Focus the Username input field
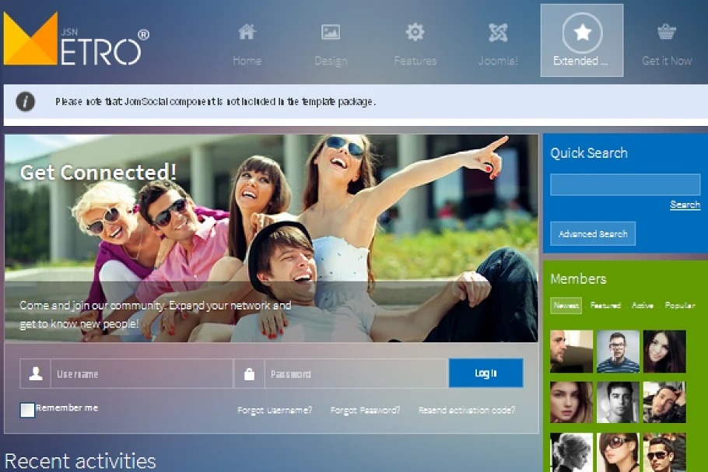 [x=142, y=374]
